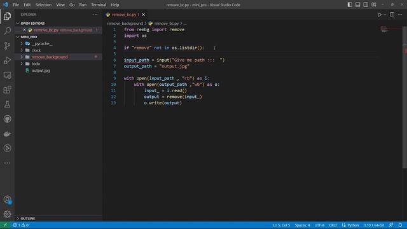Open the View menu
Screen dimensions: 407x229
pyautogui.click(x=60, y=4)
